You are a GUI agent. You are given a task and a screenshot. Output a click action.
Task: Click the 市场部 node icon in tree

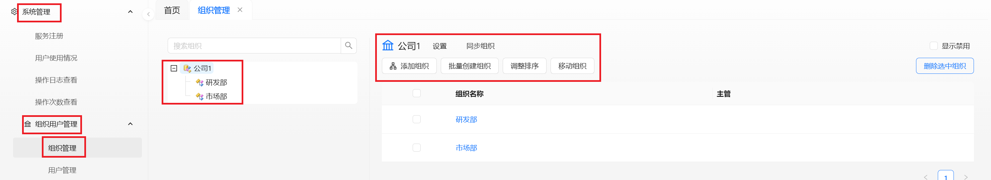click(x=200, y=96)
